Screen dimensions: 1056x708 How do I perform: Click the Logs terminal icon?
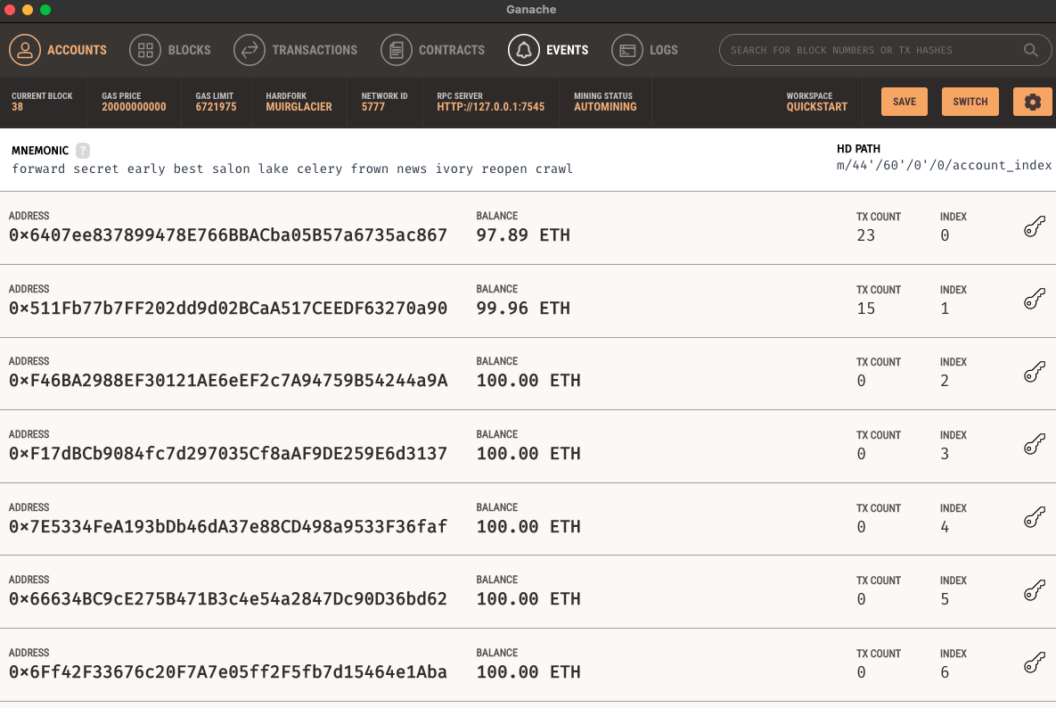pyautogui.click(x=627, y=50)
